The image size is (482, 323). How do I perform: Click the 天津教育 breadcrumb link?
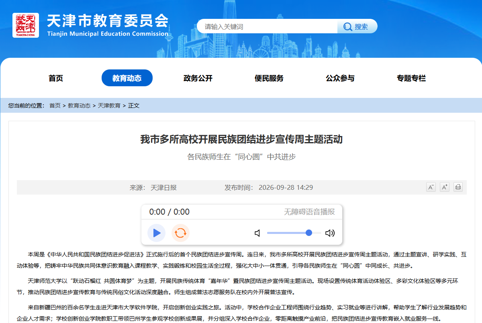[x=109, y=106]
